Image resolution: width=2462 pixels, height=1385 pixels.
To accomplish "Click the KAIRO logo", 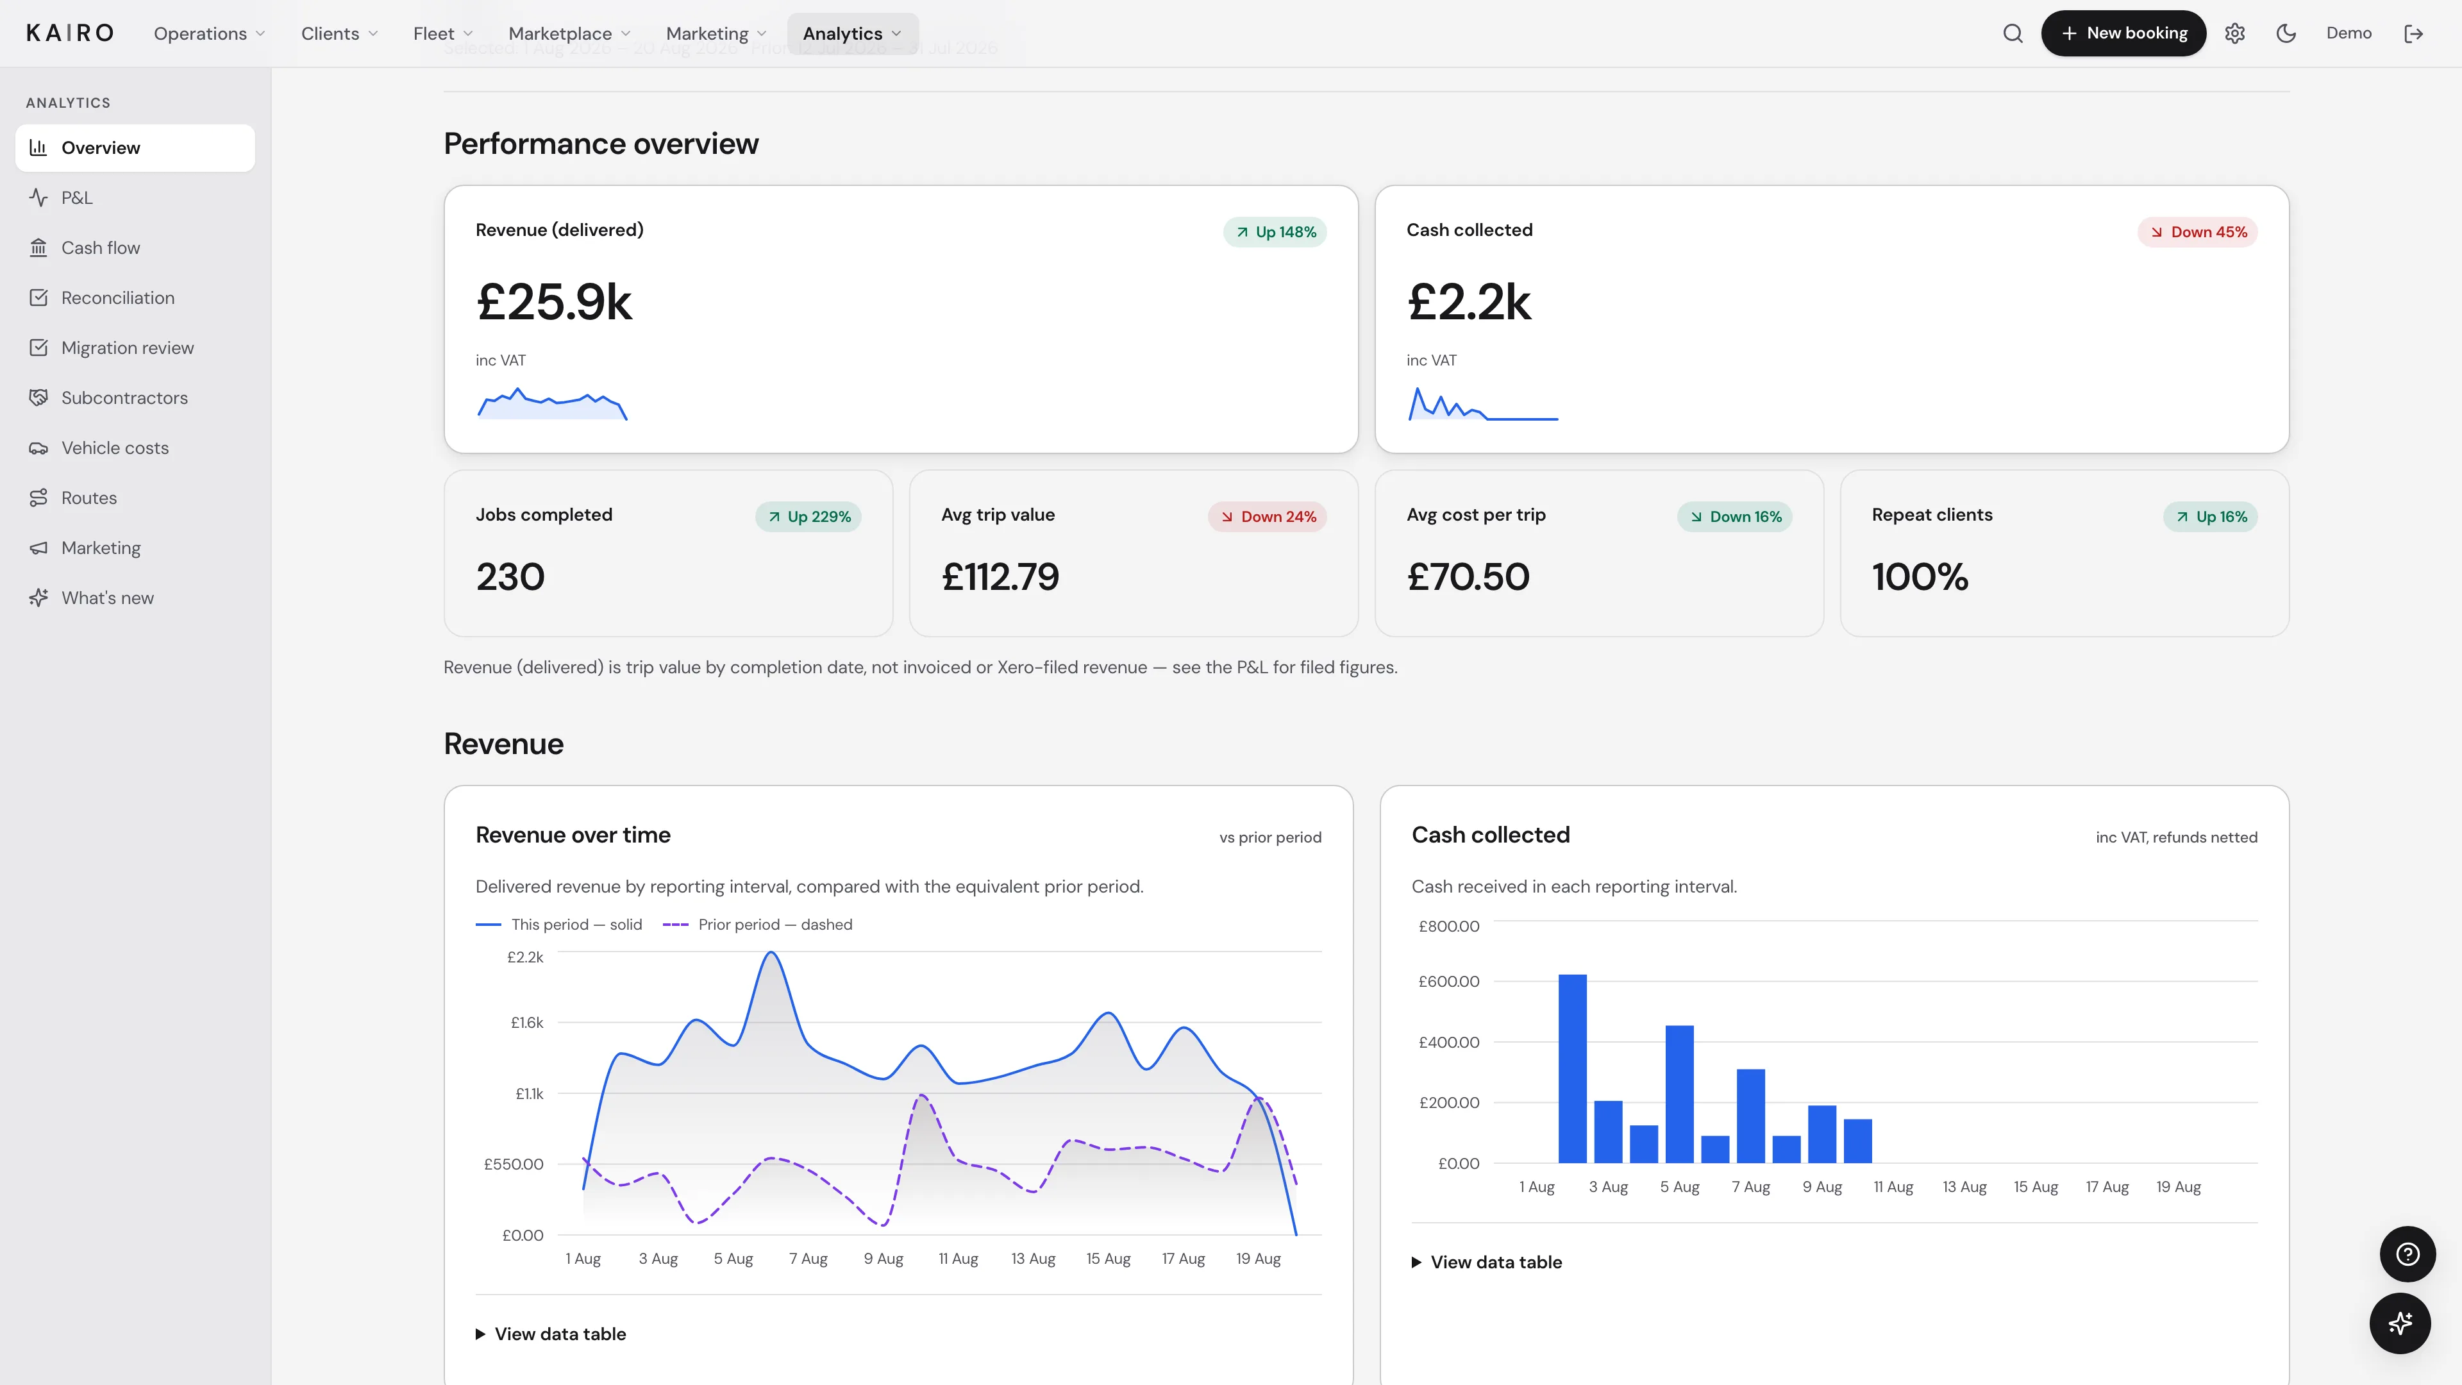I will (70, 33).
